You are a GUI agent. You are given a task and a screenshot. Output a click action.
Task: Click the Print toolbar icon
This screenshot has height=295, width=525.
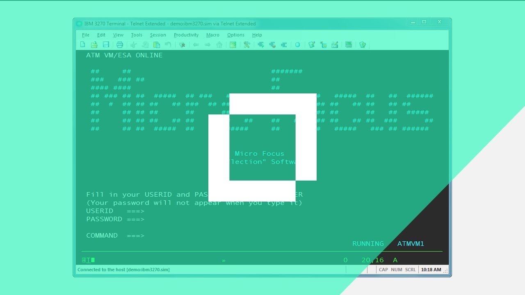click(120, 45)
